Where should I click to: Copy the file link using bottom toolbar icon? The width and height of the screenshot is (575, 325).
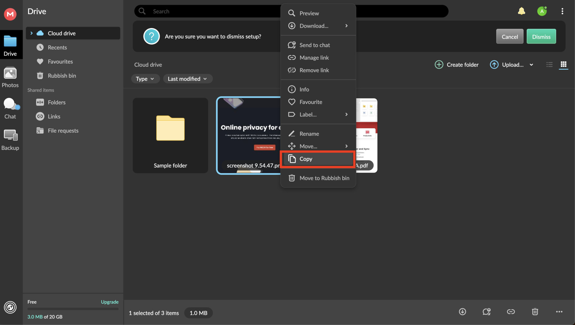point(511,312)
